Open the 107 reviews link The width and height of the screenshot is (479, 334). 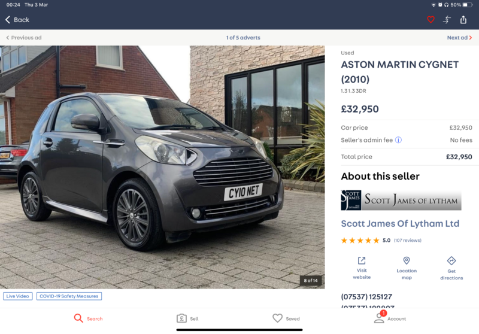tap(408, 240)
